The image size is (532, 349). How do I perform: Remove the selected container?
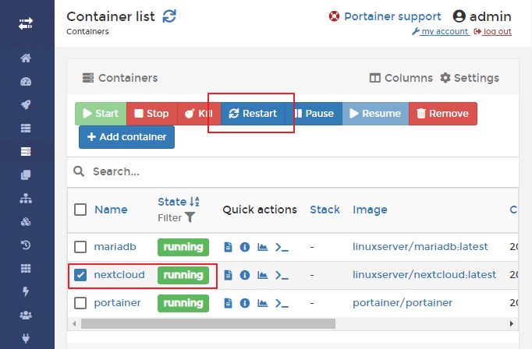[x=443, y=114]
